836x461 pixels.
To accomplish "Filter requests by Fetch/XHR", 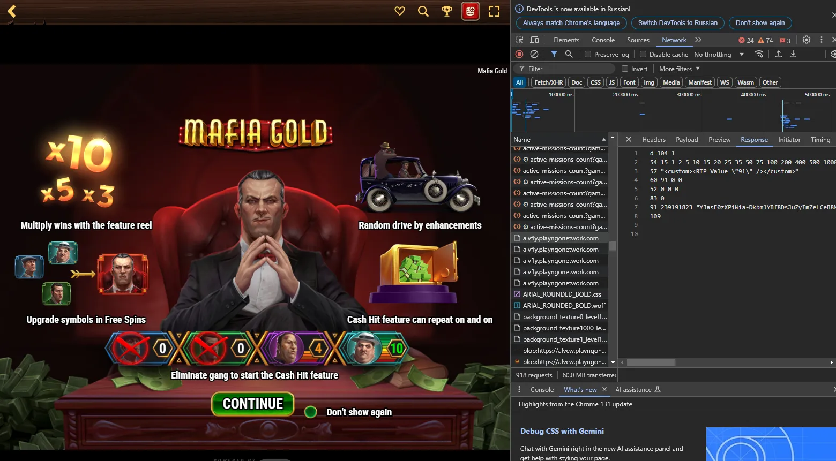I will tap(548, 82).
